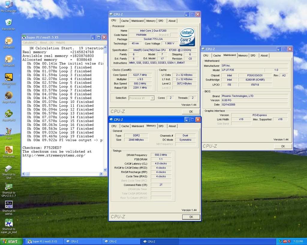Click the Bus Speed 550.3 MHz value
The height and width of the screenshot is (245, 307).
(140, 84)
